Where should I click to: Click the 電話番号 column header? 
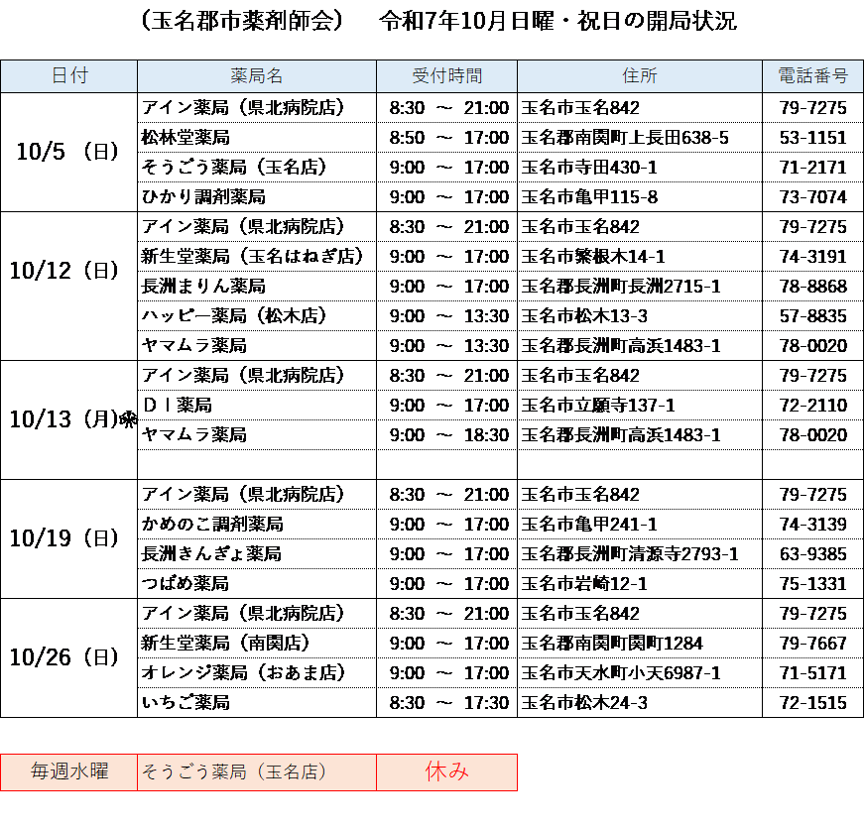coord(812,76)
